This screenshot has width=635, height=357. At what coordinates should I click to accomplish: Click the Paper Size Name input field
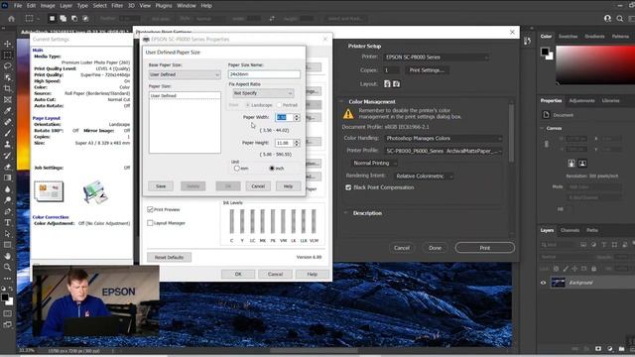tap(264, 74)
